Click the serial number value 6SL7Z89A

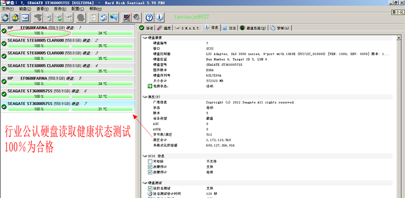(x=214, y=75)
